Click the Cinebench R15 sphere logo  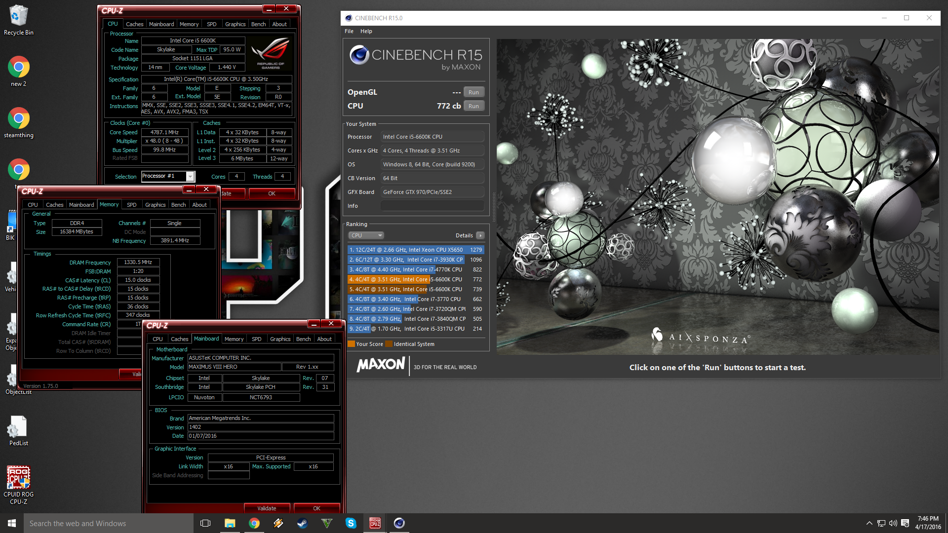point(359,55)
